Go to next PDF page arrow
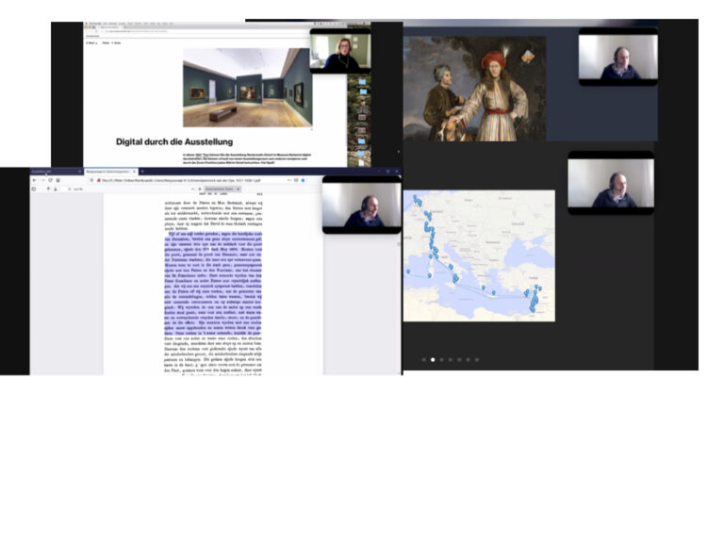Screen dimensions: 724x543 pos(56,189)
